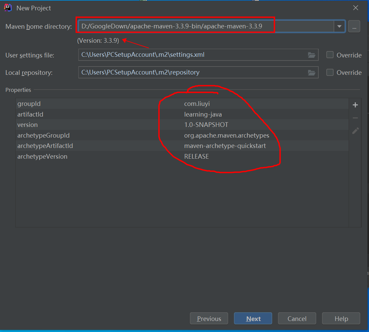
Task: Open Maven home directory dropdown arrow
Action: point(339,26)
